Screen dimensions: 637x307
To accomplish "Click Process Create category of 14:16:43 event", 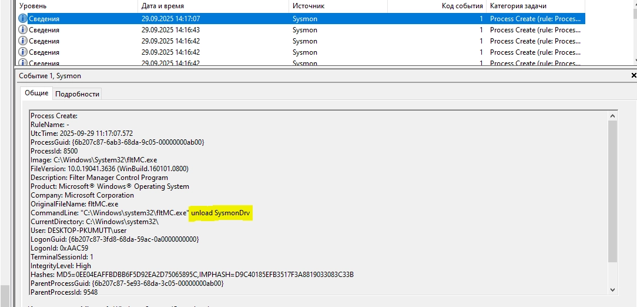I will coord(535,30).
